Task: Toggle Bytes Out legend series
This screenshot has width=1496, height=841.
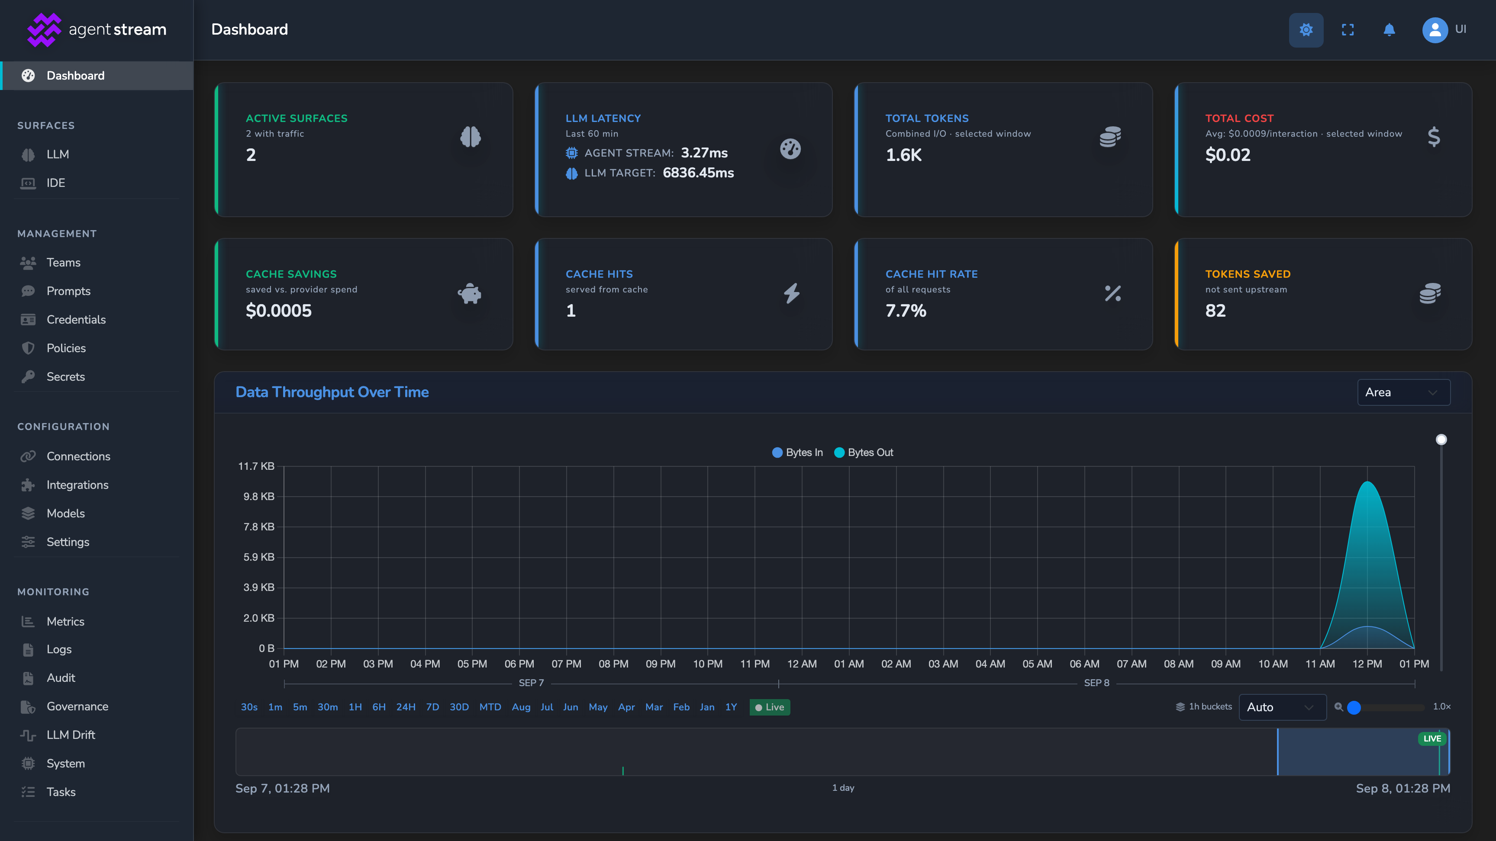Action: tap(863, 452)
